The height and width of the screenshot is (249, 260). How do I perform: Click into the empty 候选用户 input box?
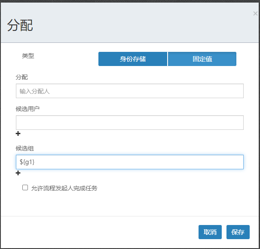click(x=129, y=123)
